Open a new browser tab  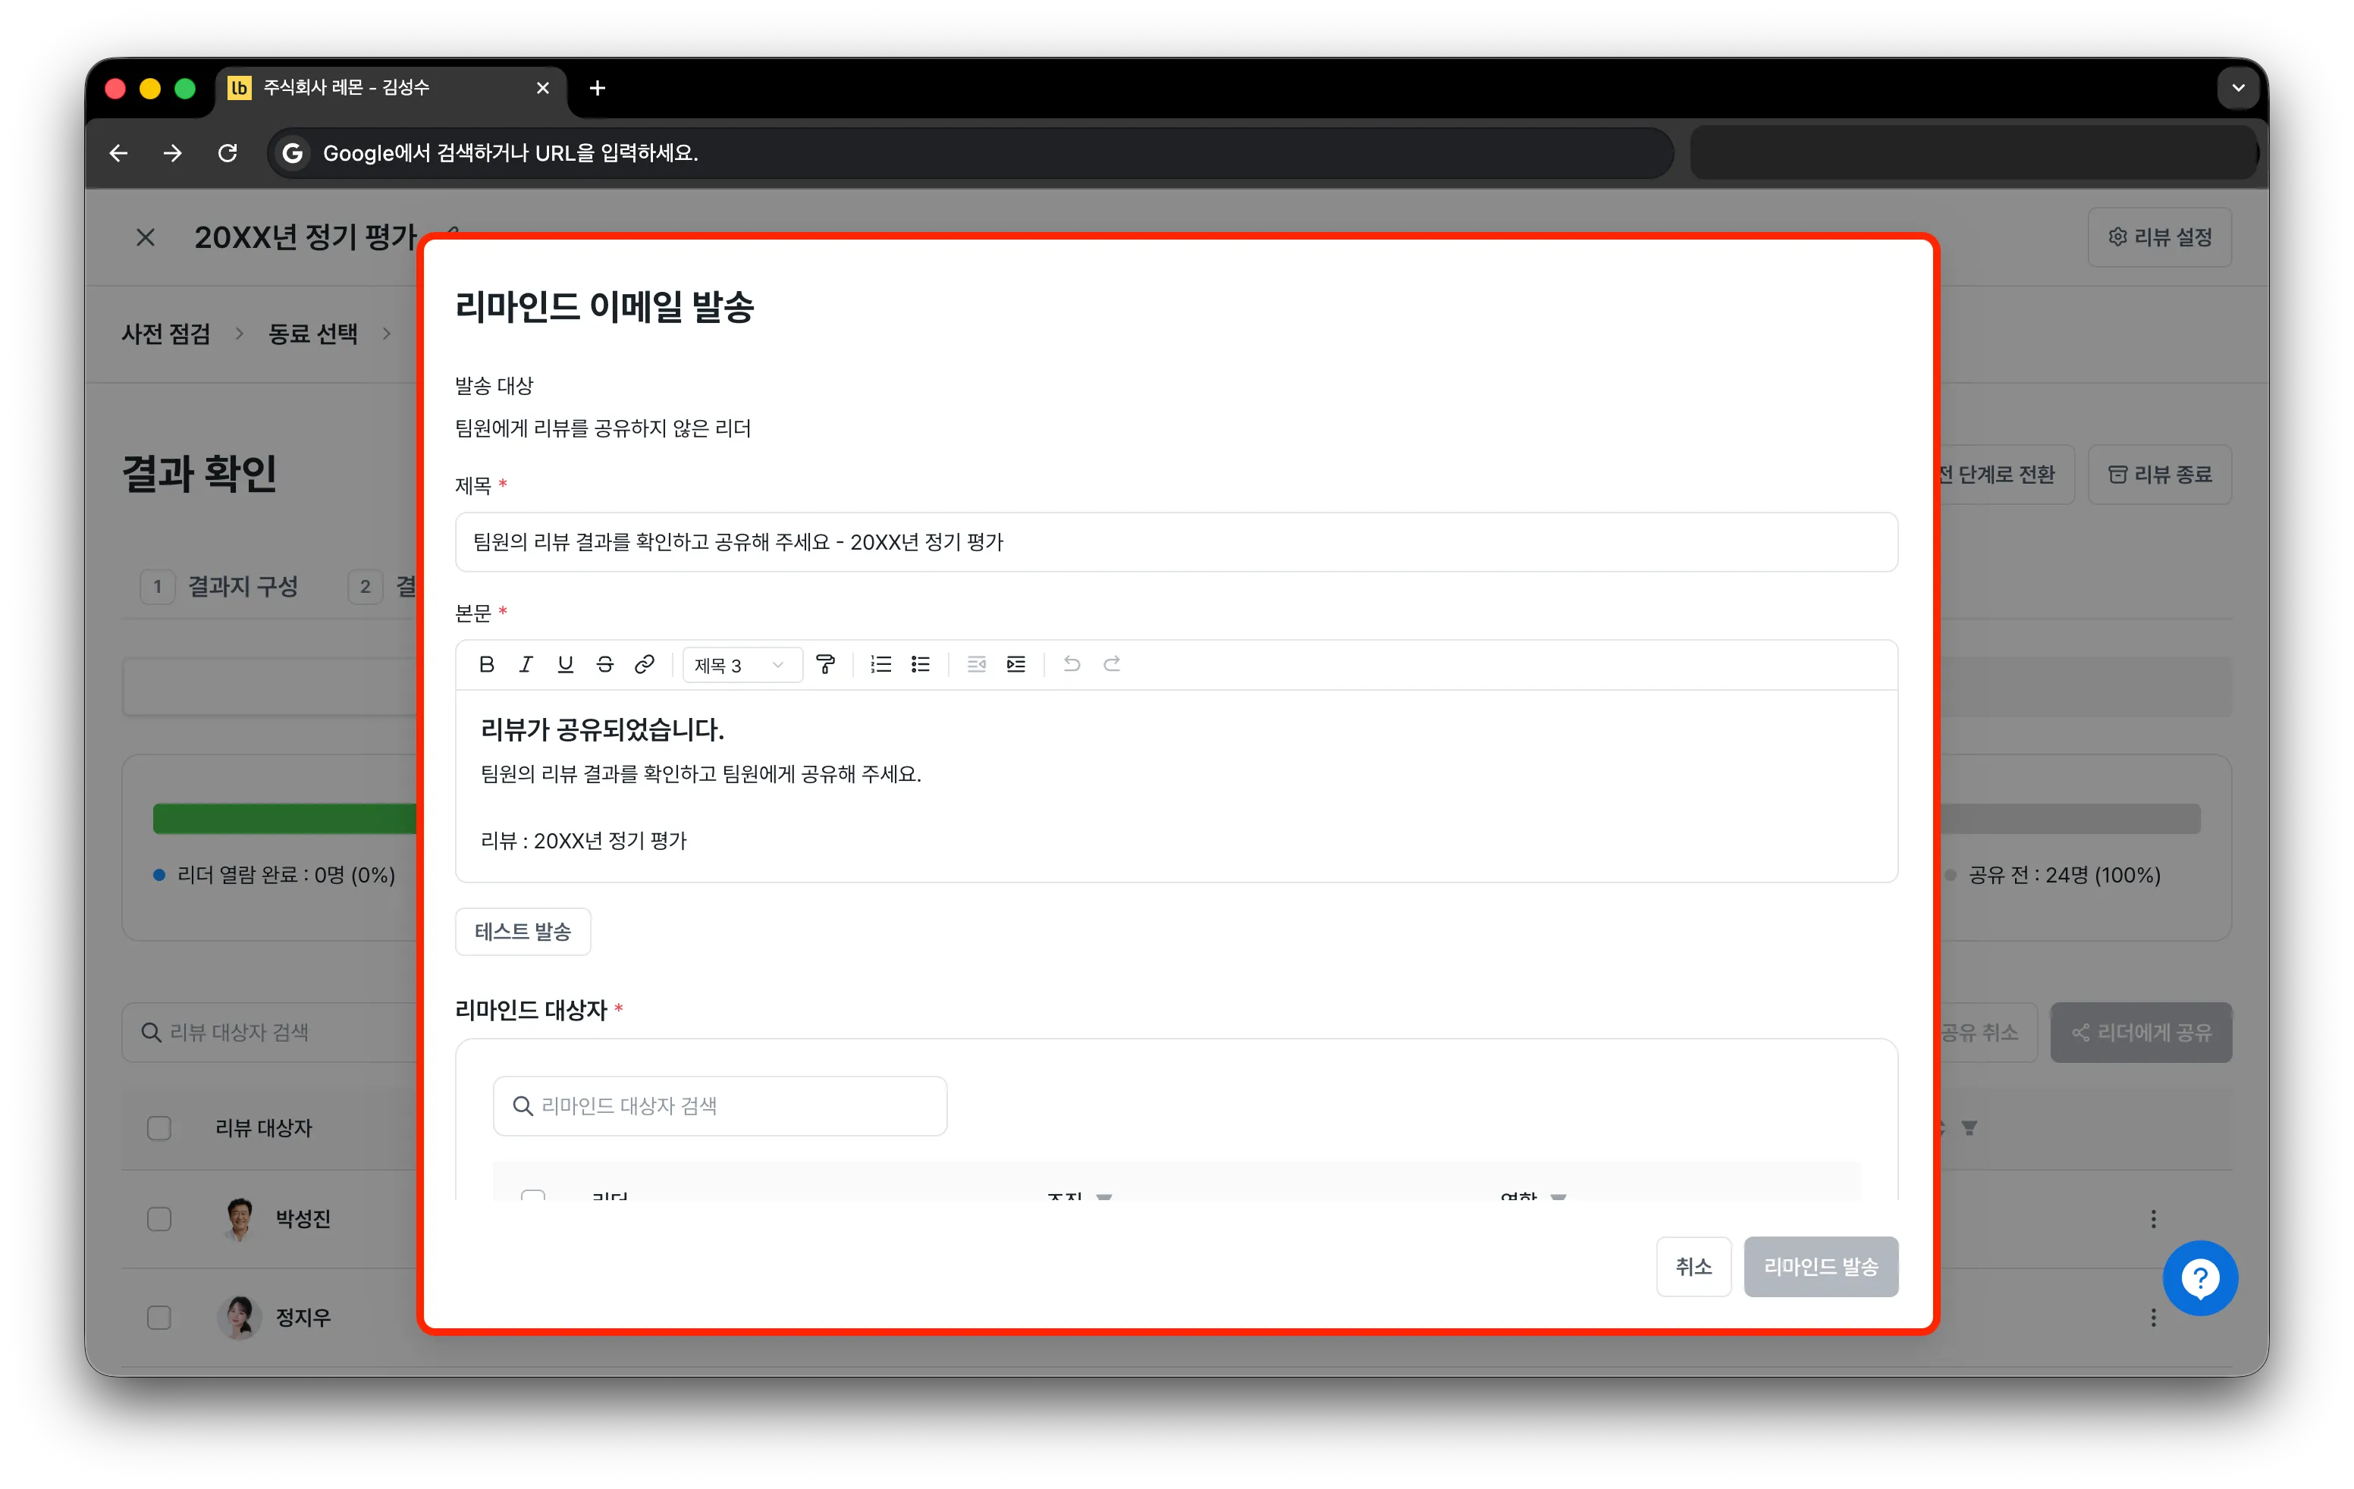tap(598, 88)
